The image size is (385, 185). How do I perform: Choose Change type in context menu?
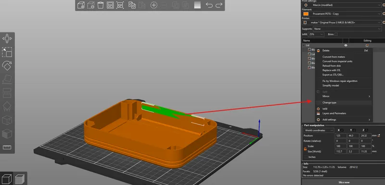(x=330, y=103)
